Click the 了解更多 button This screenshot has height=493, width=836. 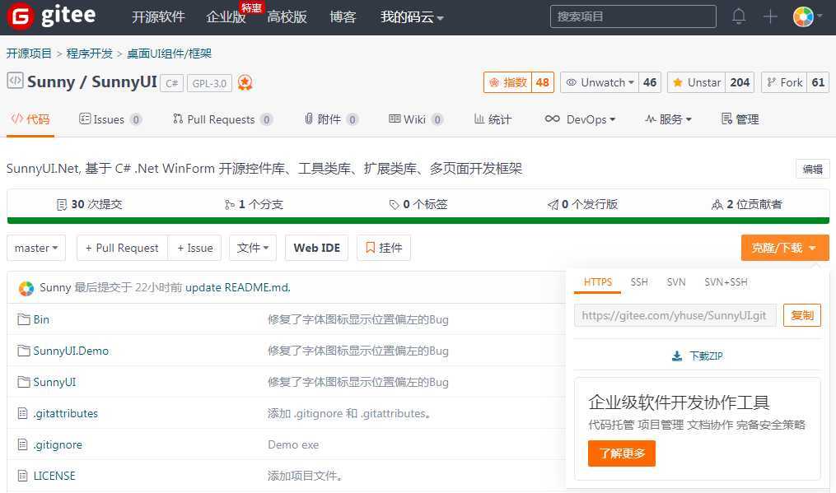pos(622,453)
